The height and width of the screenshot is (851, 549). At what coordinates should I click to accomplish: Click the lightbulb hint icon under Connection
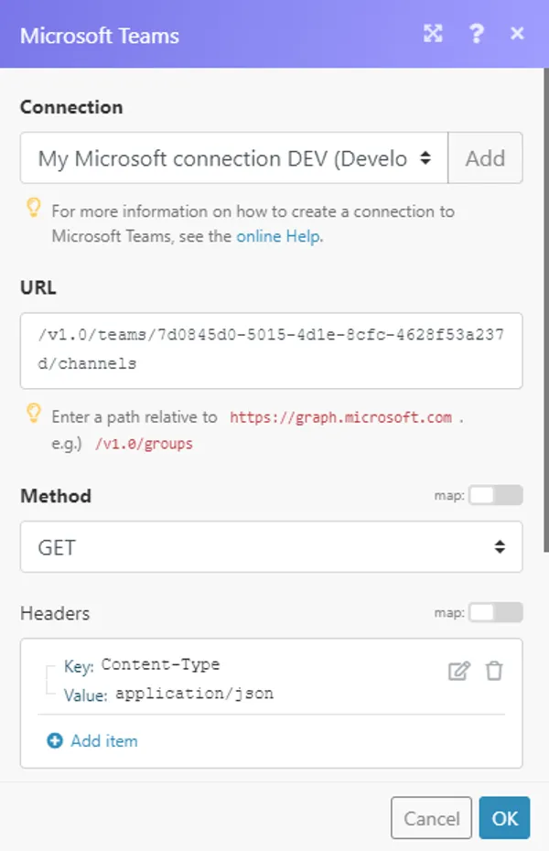(x=33, y=210)
